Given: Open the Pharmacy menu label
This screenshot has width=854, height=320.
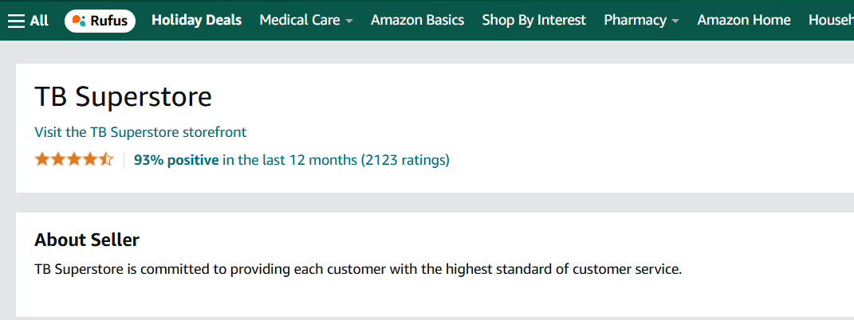Looking at the screenshot, I should click(x=635, y=21).
